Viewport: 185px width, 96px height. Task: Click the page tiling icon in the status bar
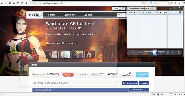[171, 94]
